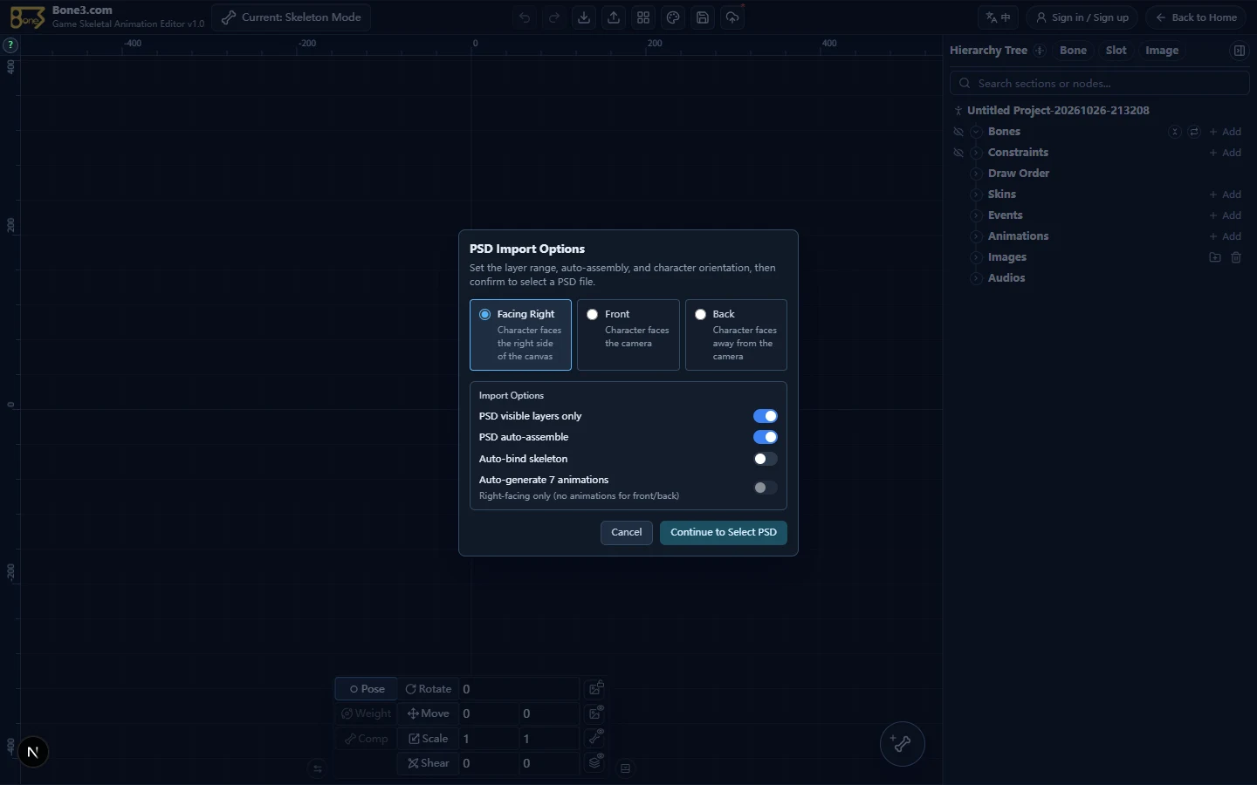The width and height of the screenshot is (1257, 785).
Task: Click the redo arrow icon
Action: point(554,17)
